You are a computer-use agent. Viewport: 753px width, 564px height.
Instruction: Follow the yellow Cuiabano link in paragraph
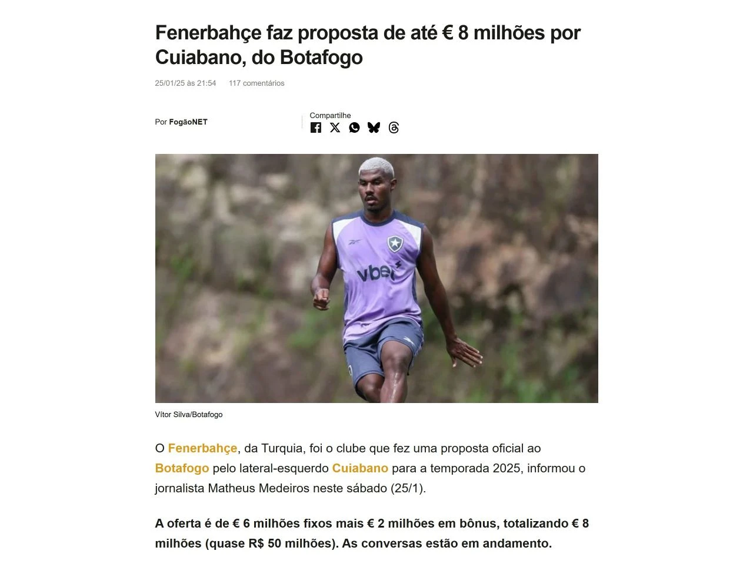coord(360,468)
